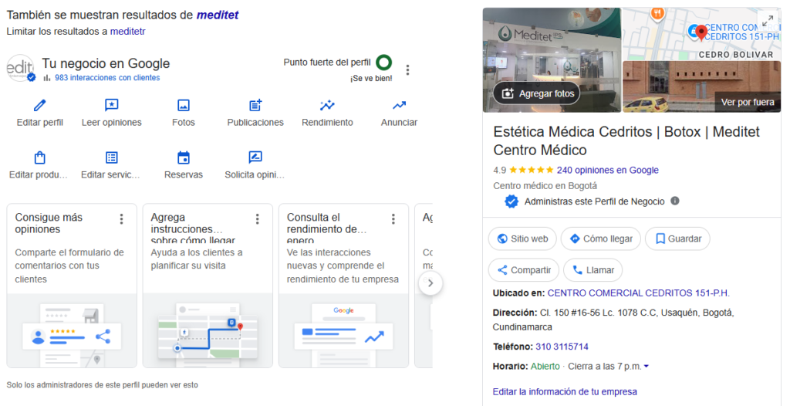Image resolution: width=790 pixels, height=406 pixels.
Task: Click the Anunciar trending arrow icon
Action: pos(399,106)
